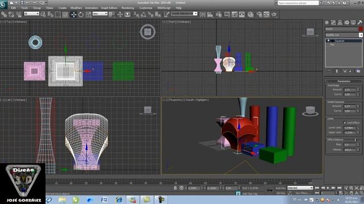The image size is (364, 204).
Task: Activate the Select and Rotate tool
Action: 81,15
